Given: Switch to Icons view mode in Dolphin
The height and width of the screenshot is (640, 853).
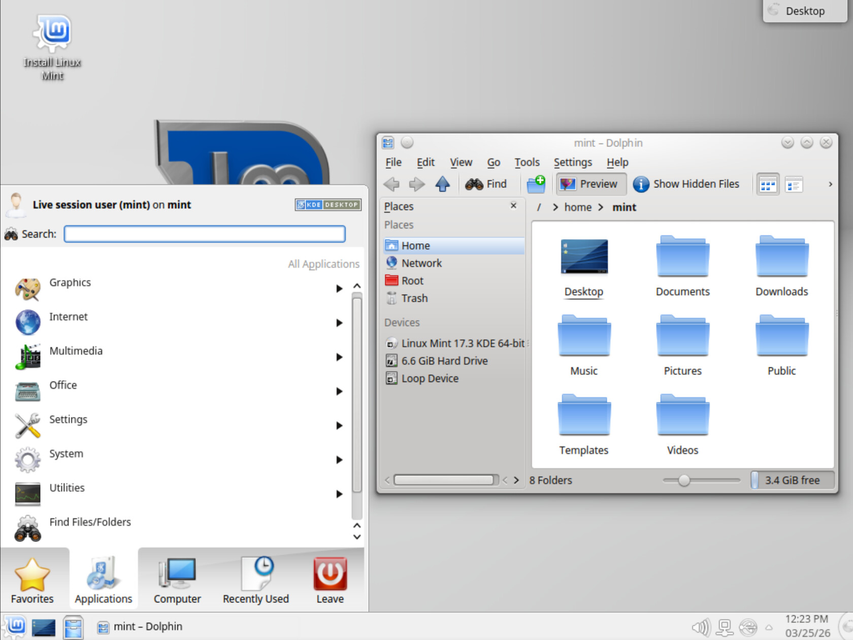Looking at the screenshot, I should tap(767, 184).
